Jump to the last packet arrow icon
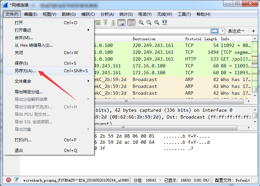Image resolution: width=260 pixels, height=186 pixels. tap(113, 22)
